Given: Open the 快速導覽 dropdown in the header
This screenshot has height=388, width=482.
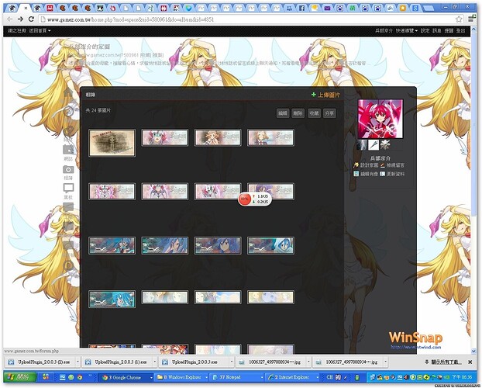Looking at the screenshot, I should point(407,30).
